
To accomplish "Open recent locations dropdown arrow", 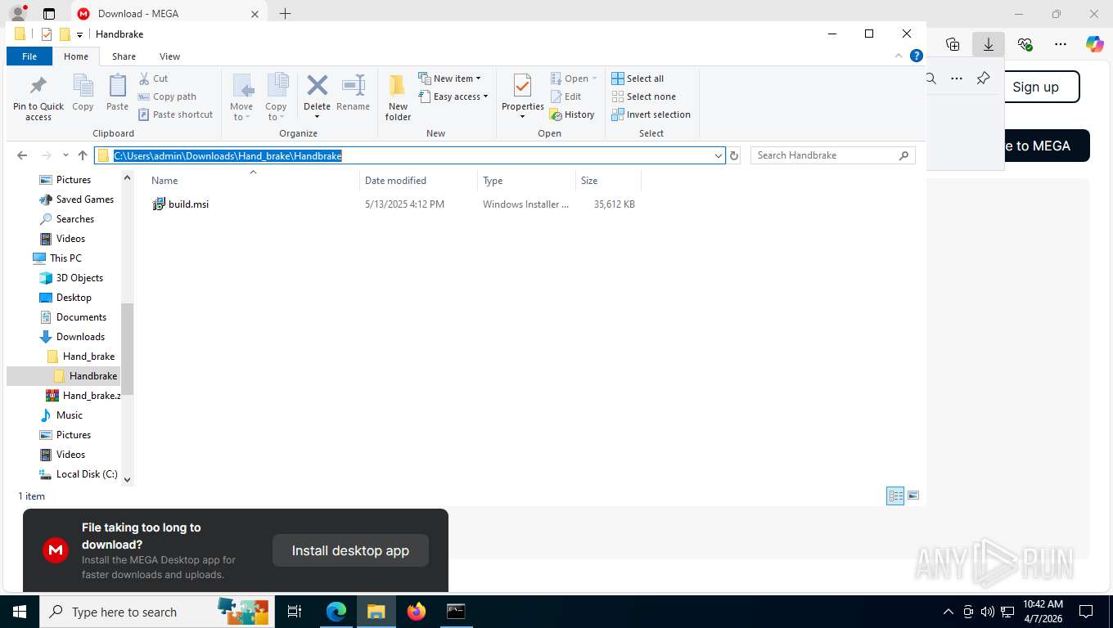I will [66, 155].
